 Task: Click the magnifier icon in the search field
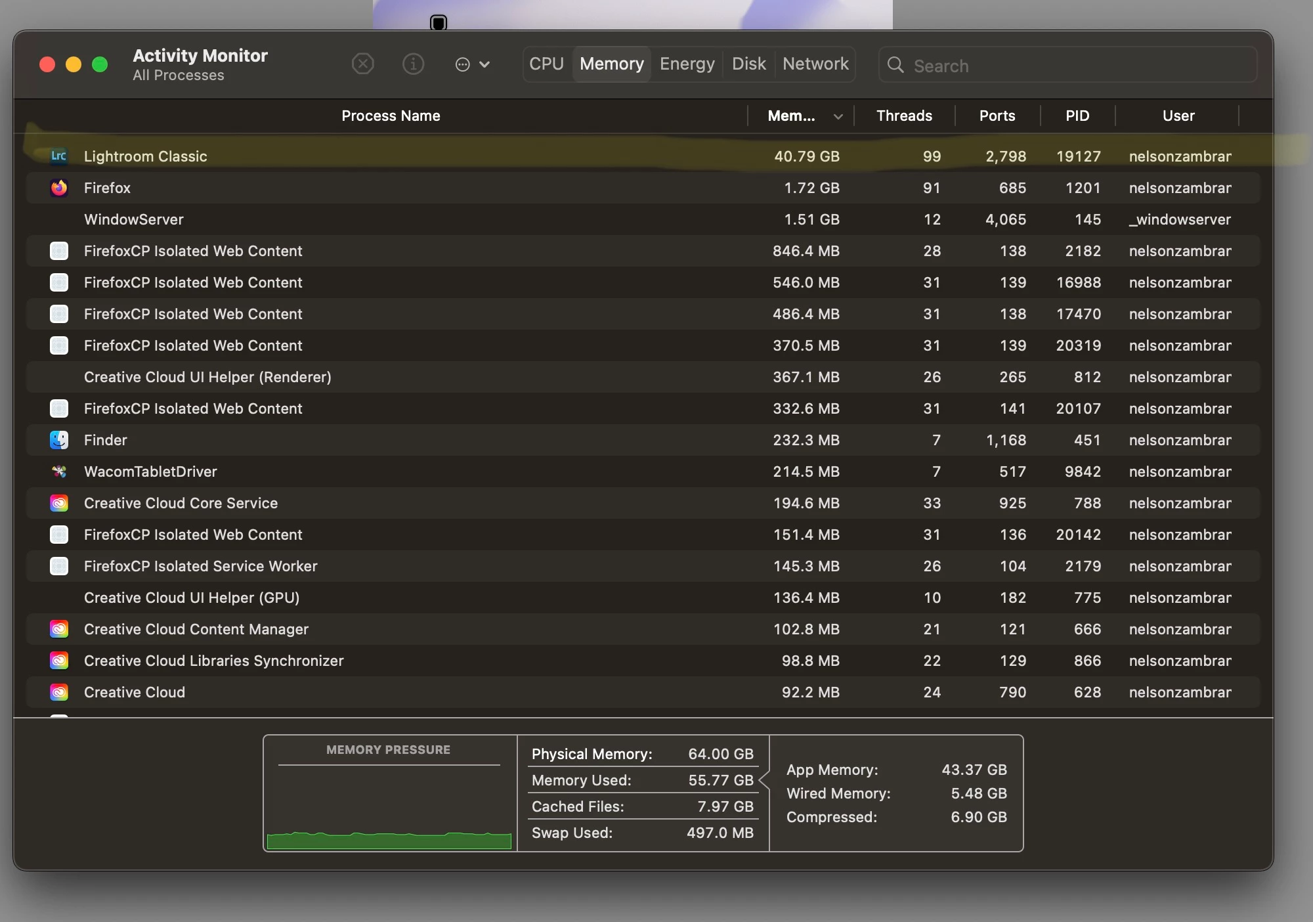895,65
